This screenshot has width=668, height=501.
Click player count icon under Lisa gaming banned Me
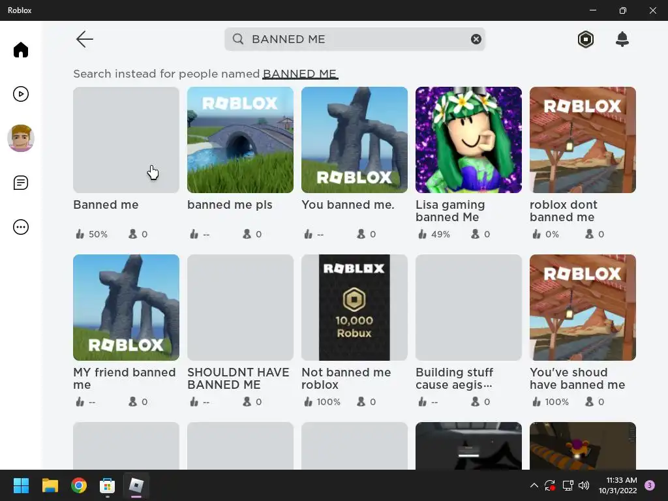[x=475, y=234]
